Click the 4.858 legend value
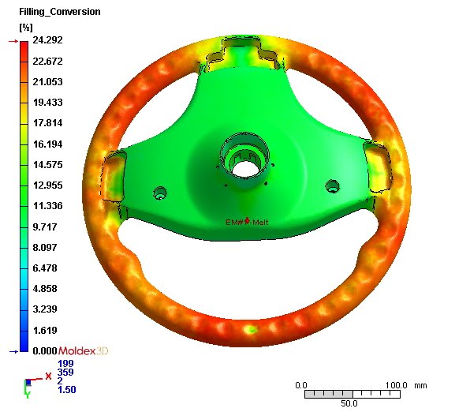 (45, 288)
